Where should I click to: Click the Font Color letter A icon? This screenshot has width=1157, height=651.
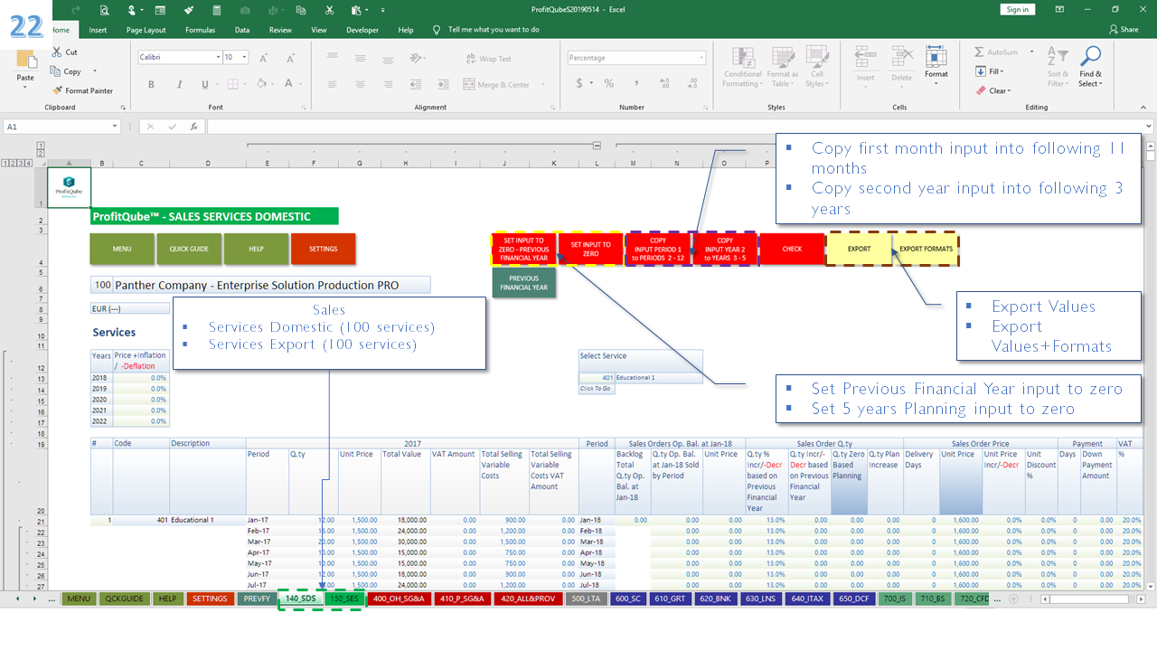289,84
